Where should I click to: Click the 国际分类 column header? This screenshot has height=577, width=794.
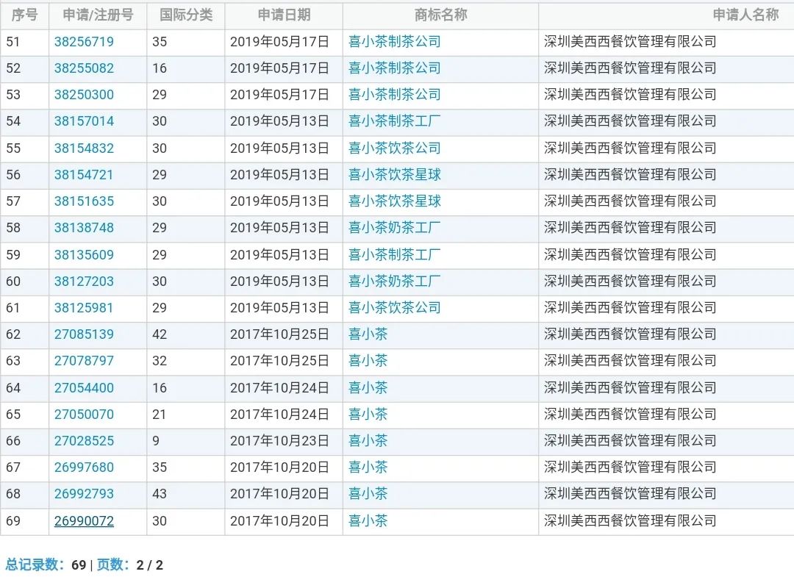186,15
